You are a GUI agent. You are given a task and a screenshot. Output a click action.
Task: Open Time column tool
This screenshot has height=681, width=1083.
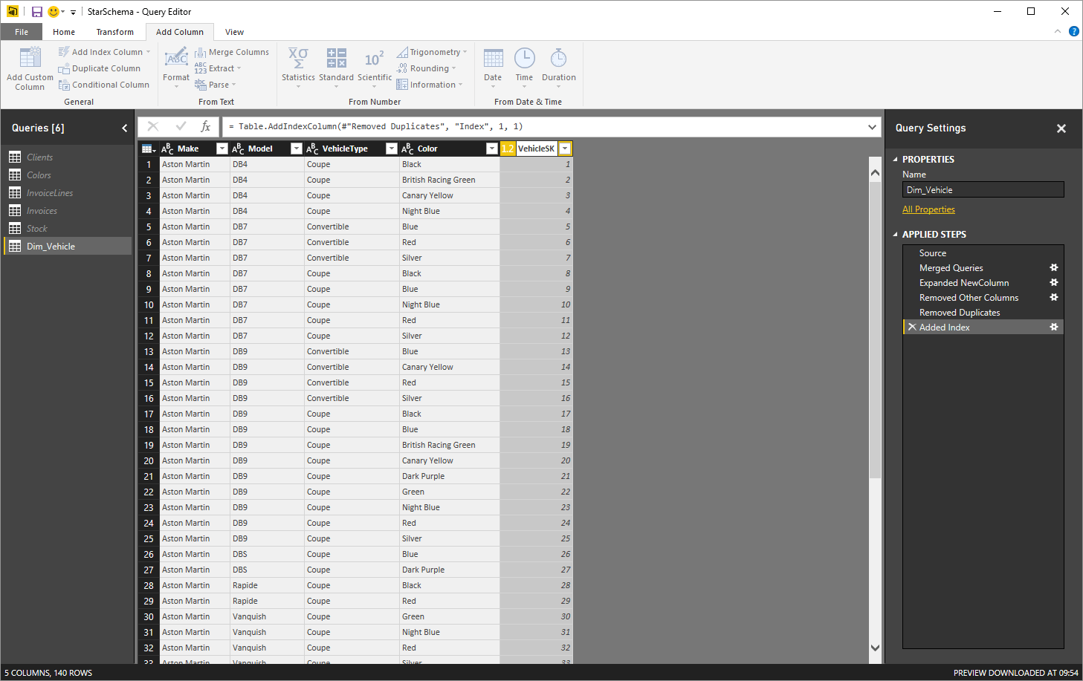point(524,67)
